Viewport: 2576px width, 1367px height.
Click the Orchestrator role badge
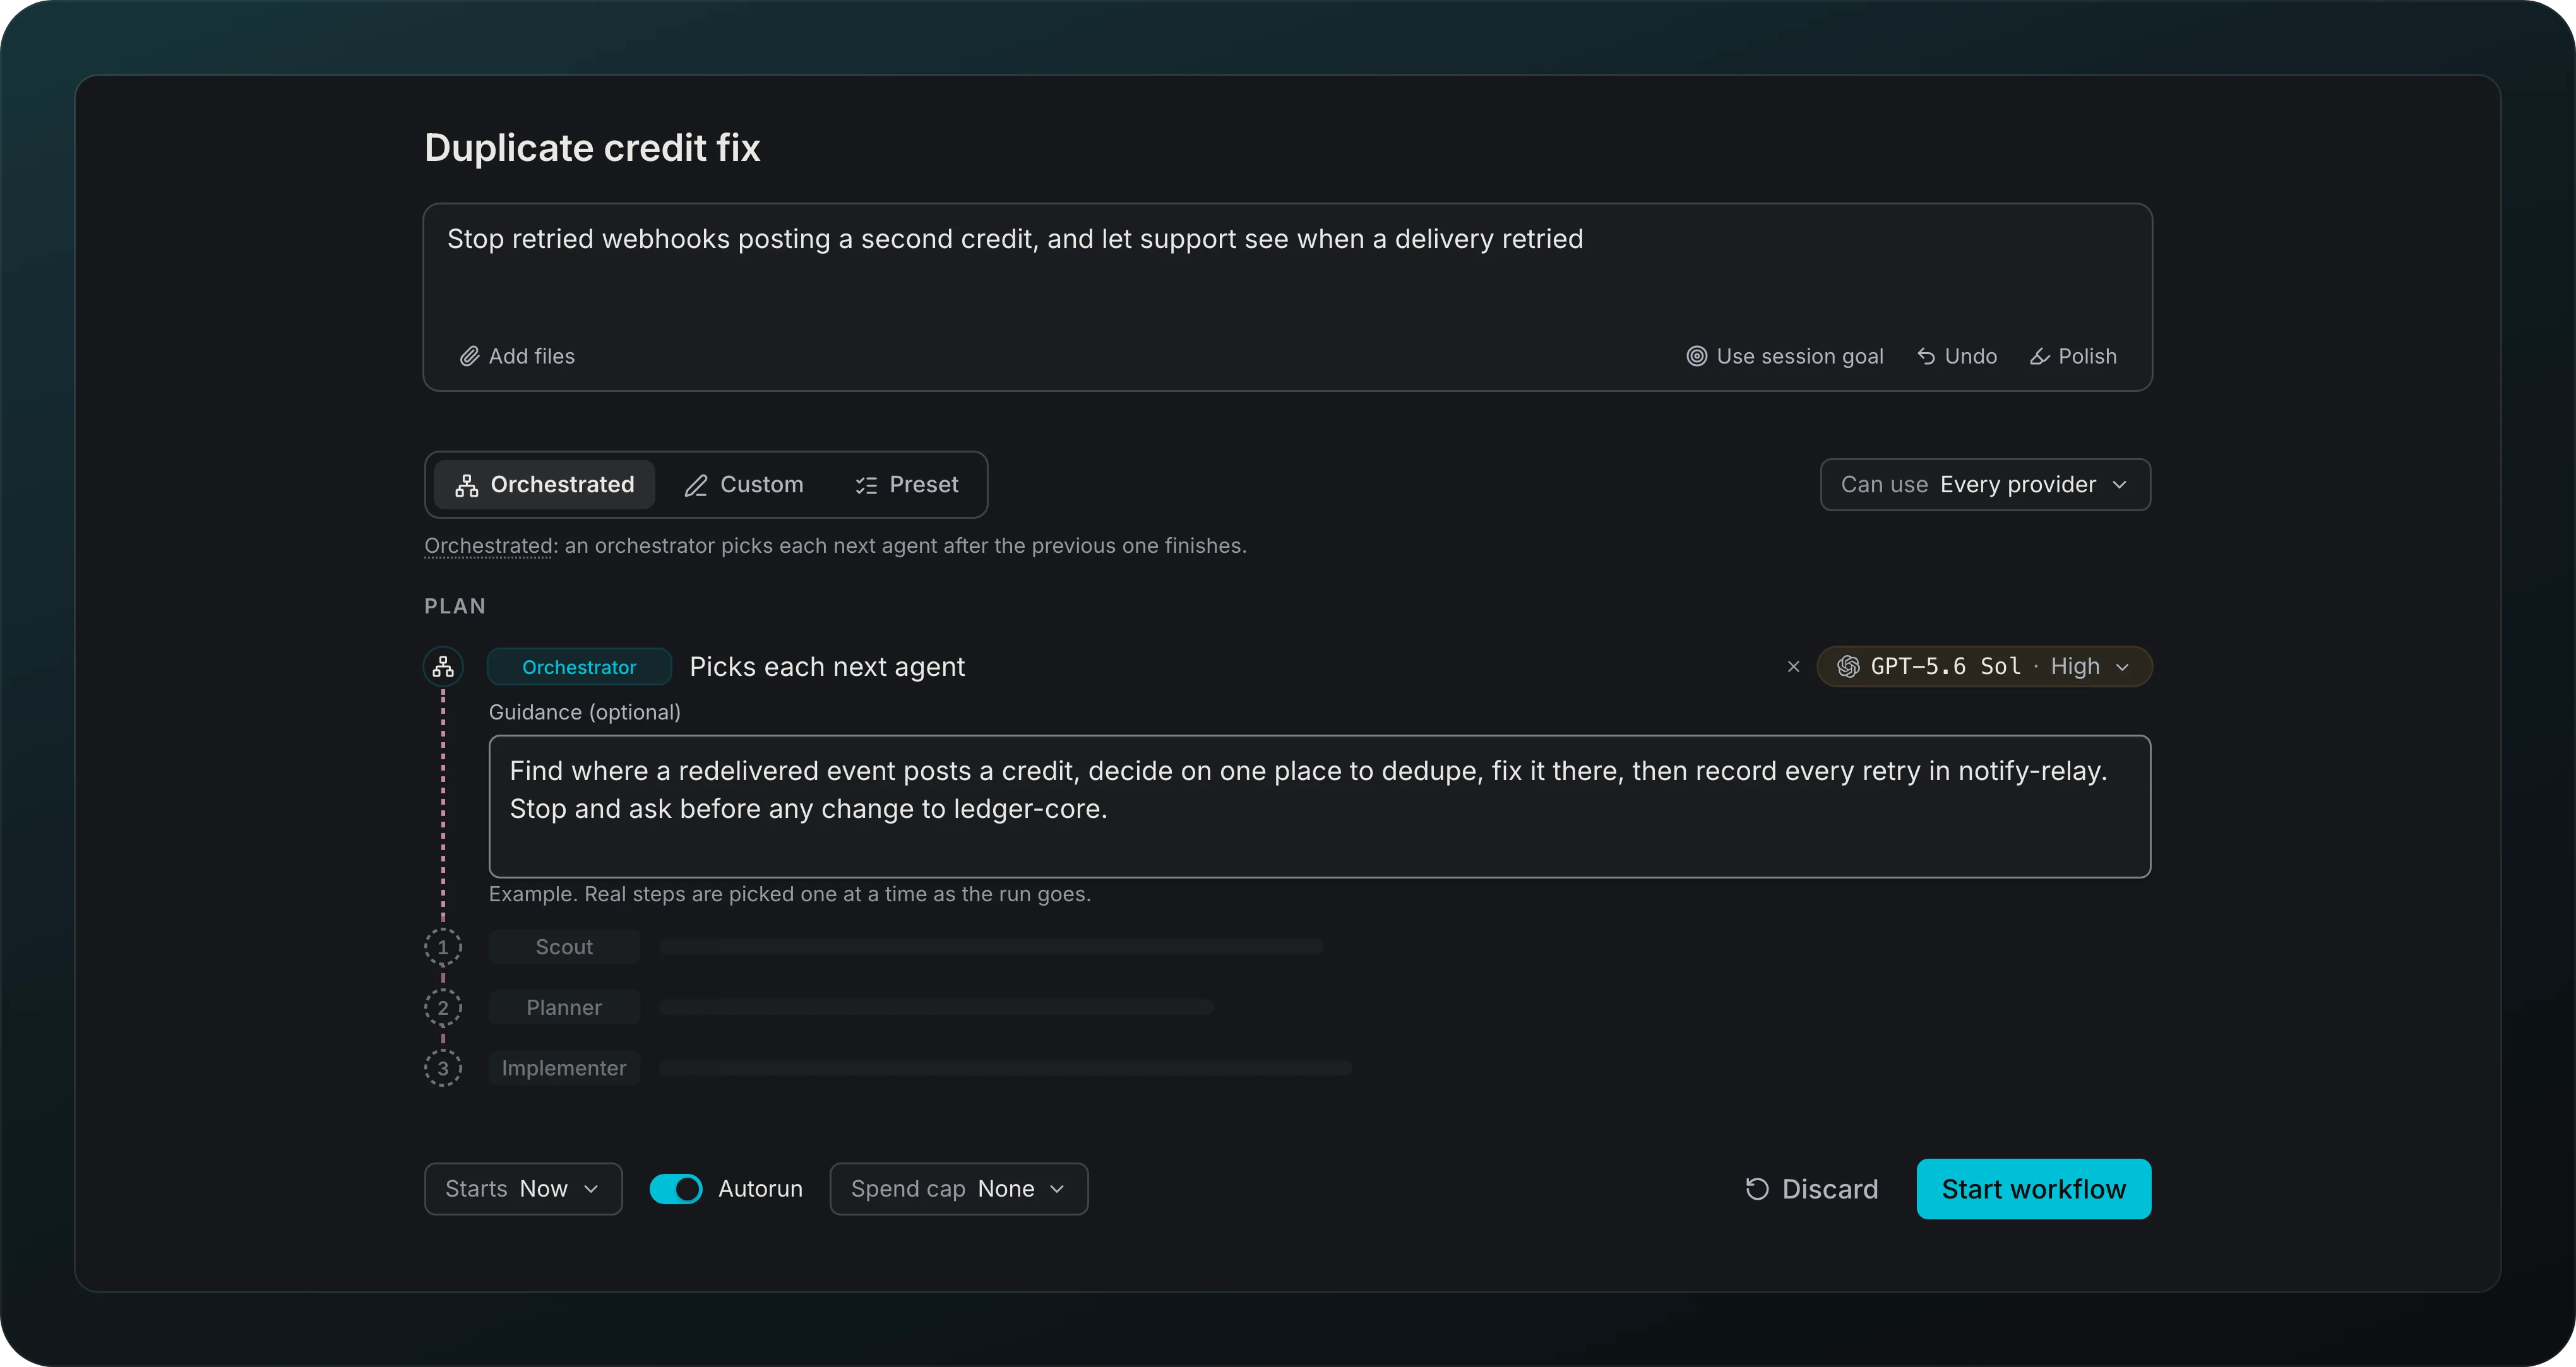click(x=579, y=666)
